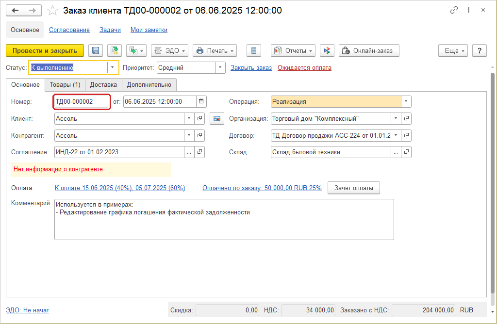Open calendar picker for order date
Viewport: 497px width, 324px height.
click(x=201, y=101)
